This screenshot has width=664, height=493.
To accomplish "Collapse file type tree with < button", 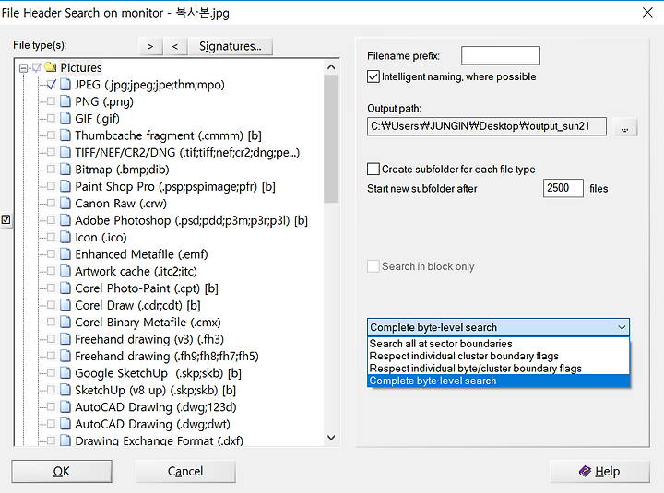I will tap(175, 46).
